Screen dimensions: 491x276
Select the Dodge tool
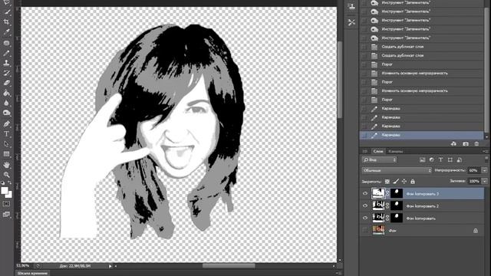coord(6,113)
